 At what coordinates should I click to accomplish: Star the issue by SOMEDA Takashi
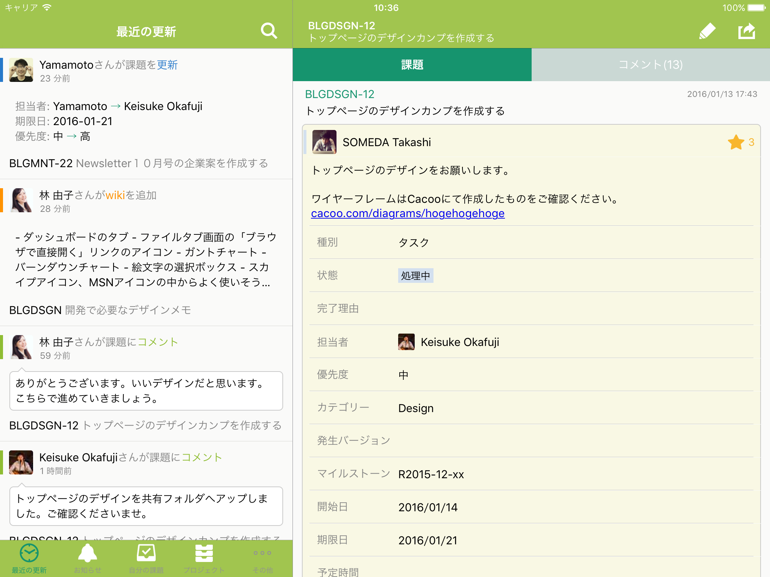(736, 142)
